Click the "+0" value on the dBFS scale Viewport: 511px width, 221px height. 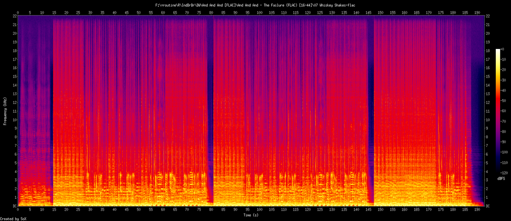[x=503, y=49]
